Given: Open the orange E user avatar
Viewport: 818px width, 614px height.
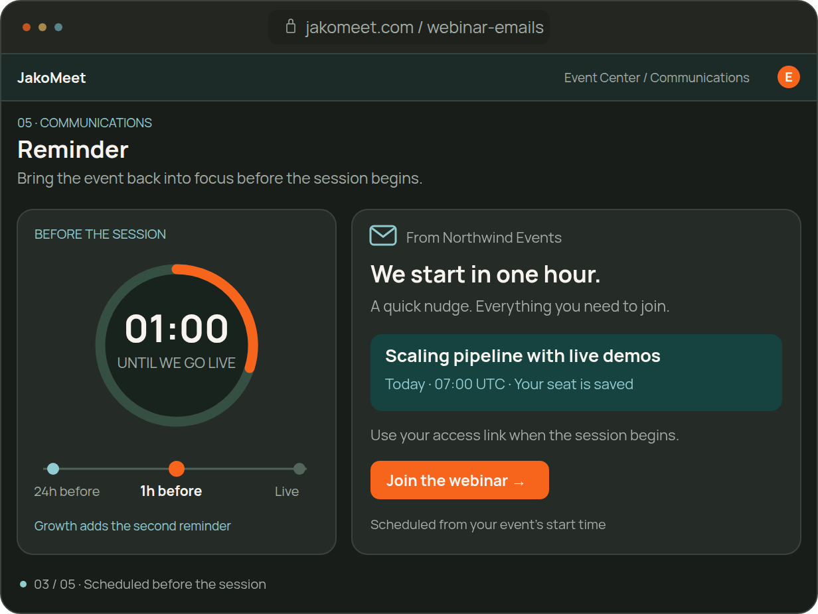Looking at the screenshot, I should click(x=789, y=77).
